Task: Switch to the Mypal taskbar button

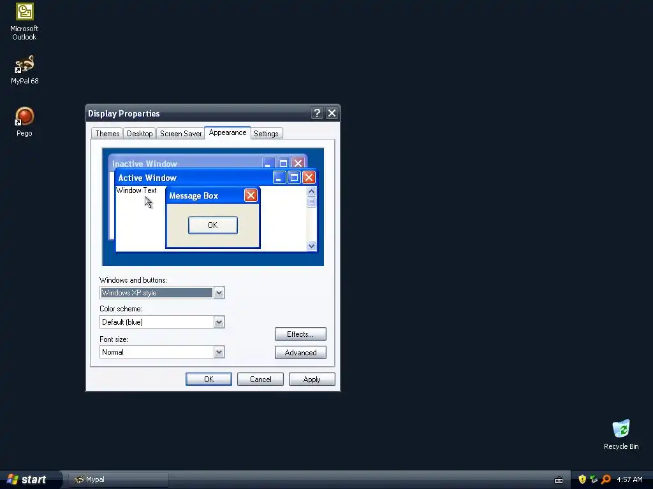Action: (118, 479)
